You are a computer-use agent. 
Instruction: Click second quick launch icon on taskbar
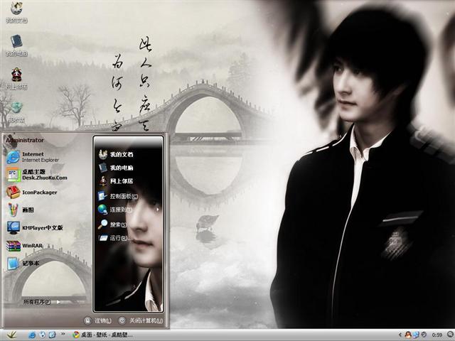point(42,335)
